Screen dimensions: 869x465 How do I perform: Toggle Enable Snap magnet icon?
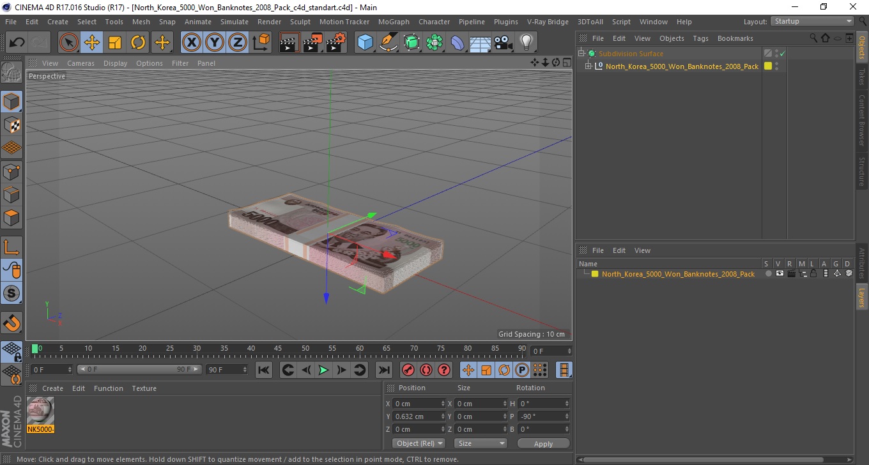[x=12, y=322]
